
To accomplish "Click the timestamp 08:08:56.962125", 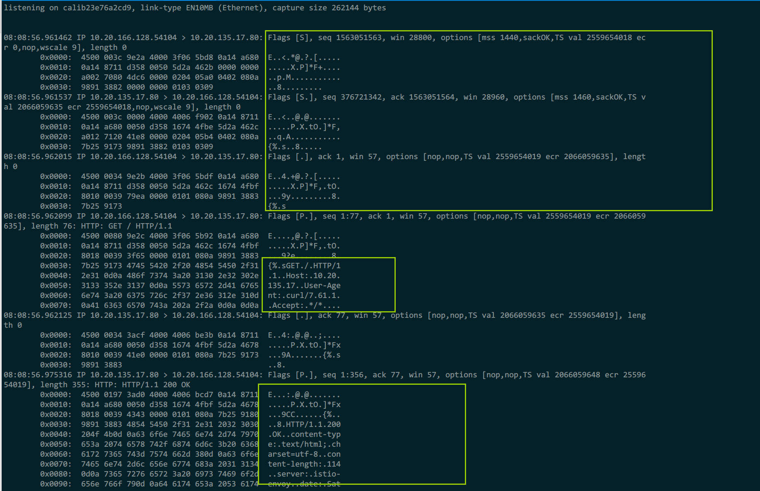I will coord(38,315).
